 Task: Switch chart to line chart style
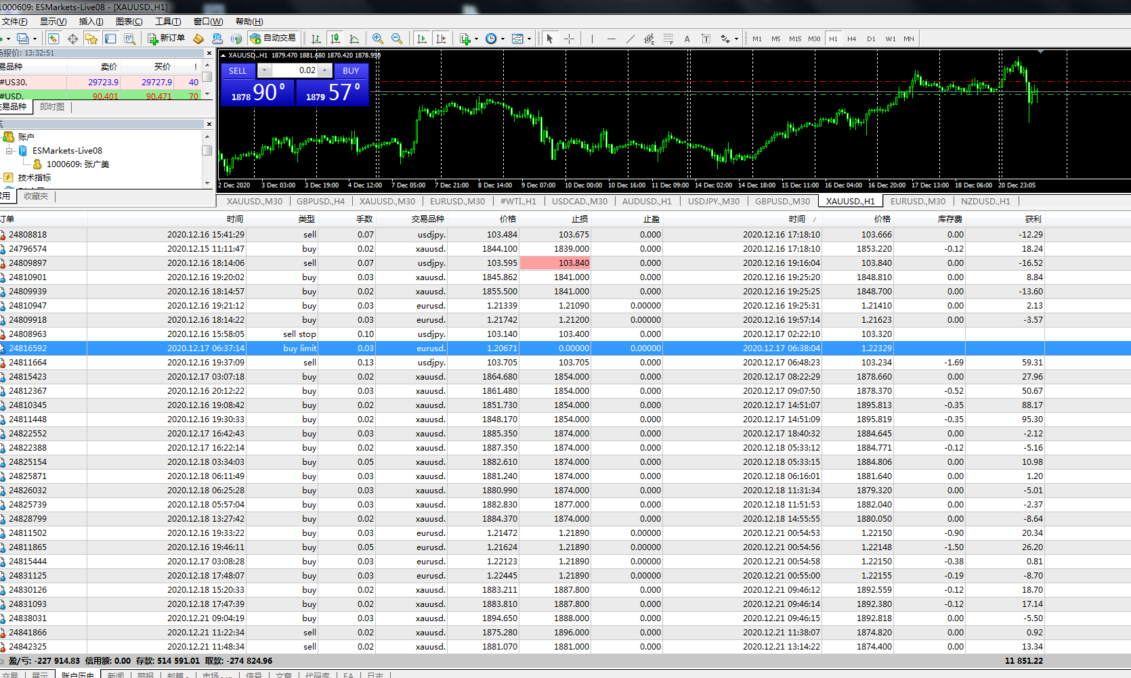click(x=354, y=39)
